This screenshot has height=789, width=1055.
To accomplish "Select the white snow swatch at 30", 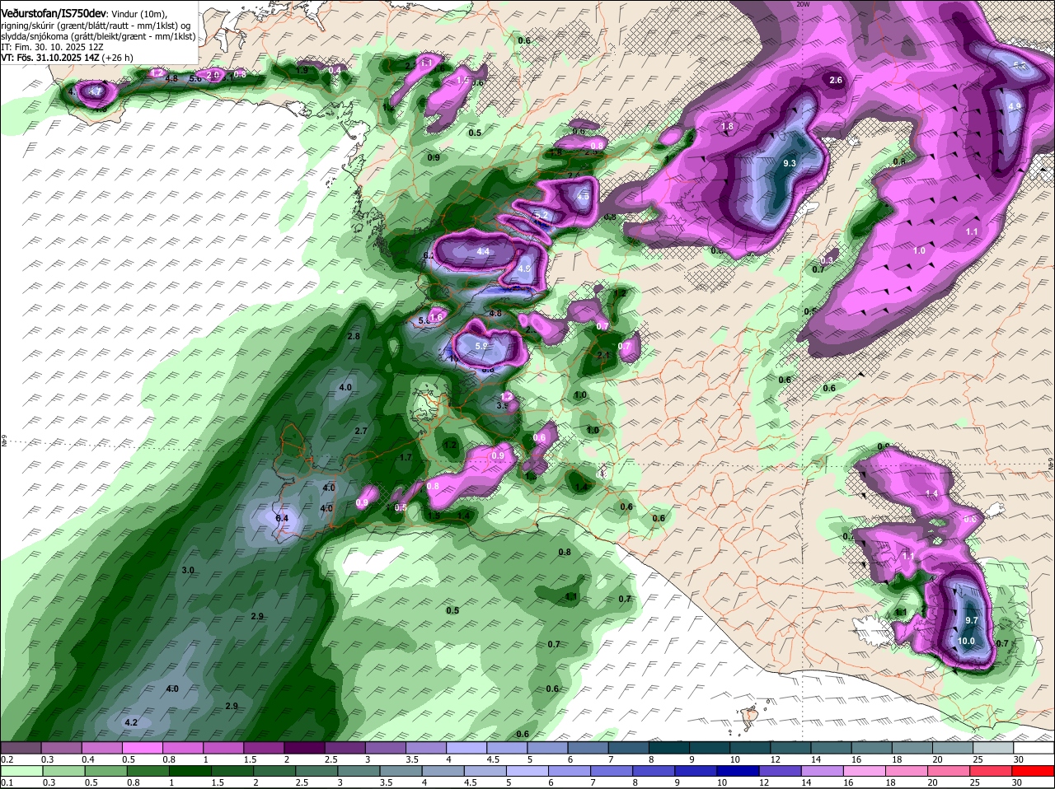I will 1034,748.
